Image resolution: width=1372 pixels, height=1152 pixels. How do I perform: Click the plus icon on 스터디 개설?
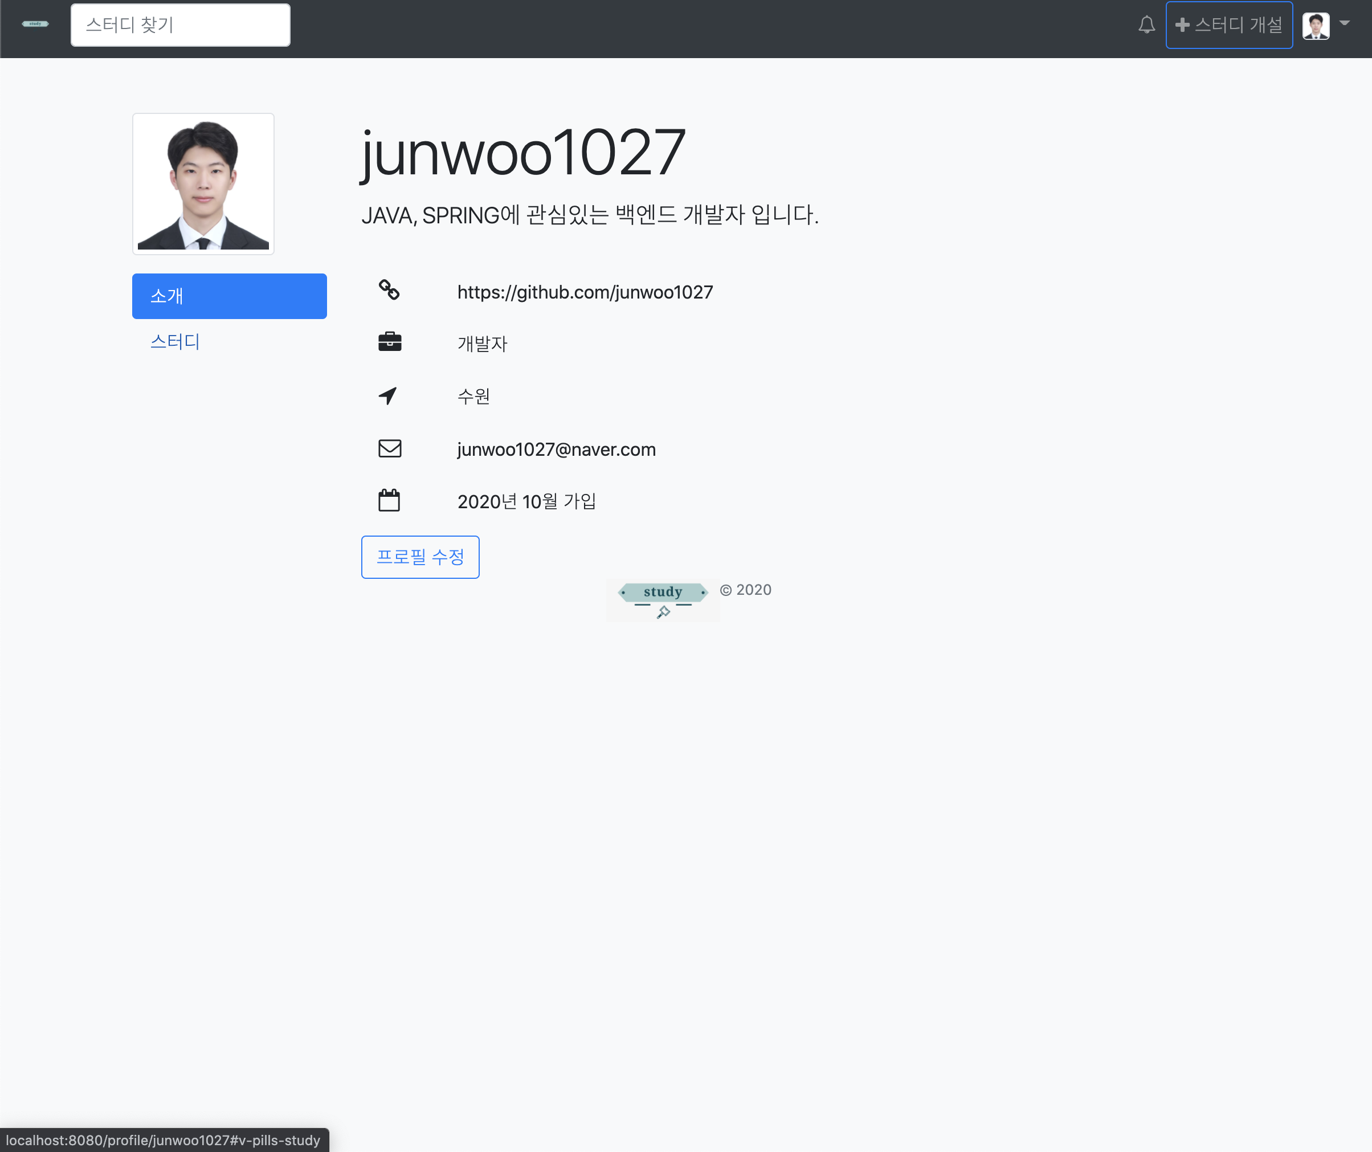point(1182,25)
